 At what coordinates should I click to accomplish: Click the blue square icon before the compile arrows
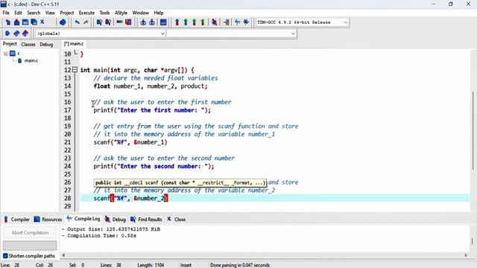click(163, 22)
